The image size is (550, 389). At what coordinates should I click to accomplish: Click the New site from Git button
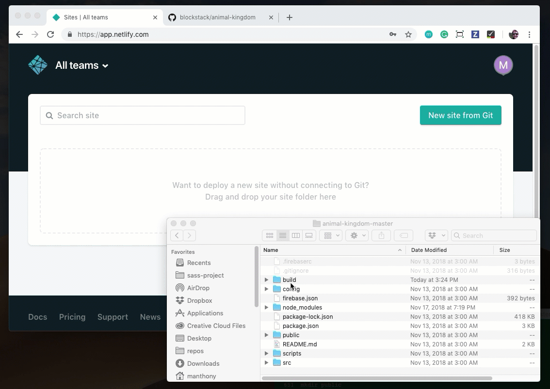460,115
